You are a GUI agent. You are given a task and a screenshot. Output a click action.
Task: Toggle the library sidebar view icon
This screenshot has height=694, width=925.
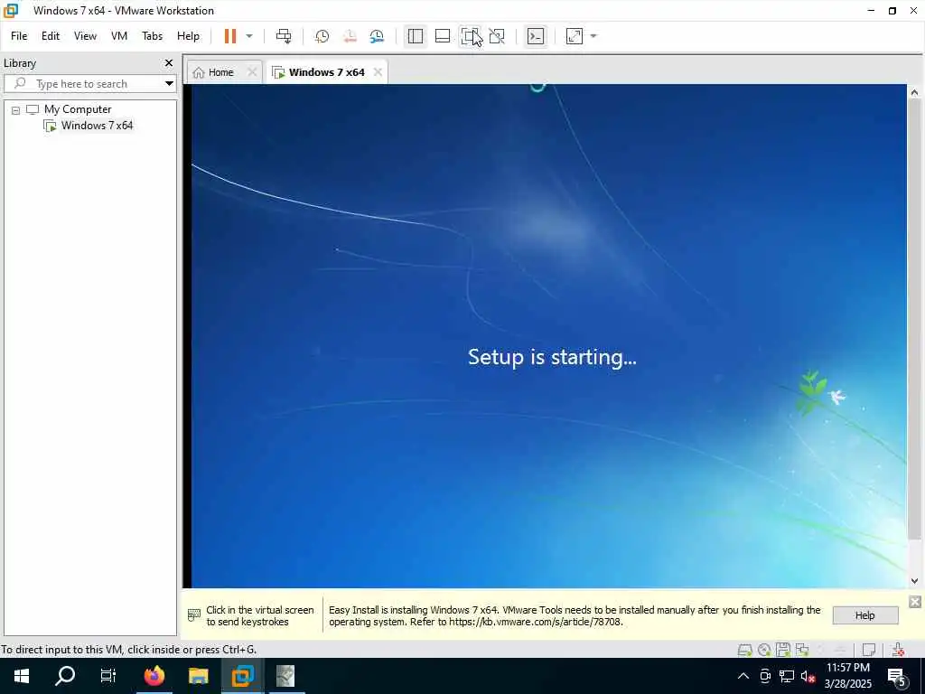point(416,36)
